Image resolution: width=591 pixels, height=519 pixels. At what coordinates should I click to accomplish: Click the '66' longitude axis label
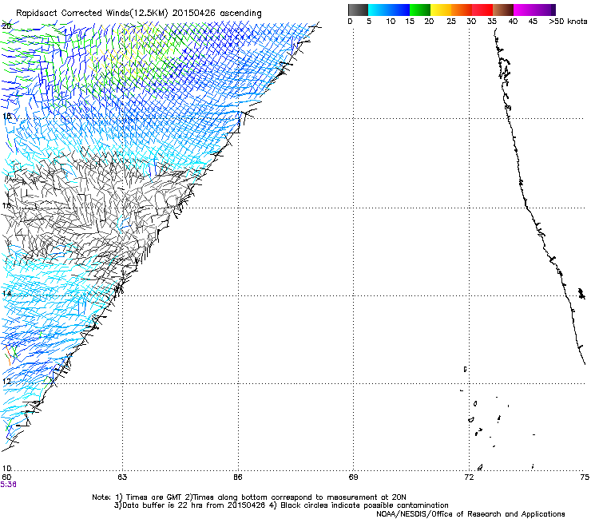[238, 477]
